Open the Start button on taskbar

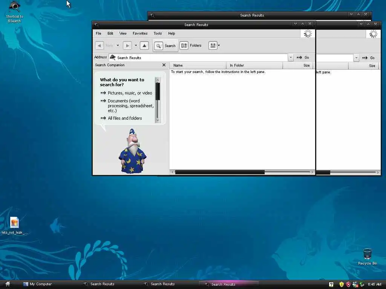click(x=8, y=284)
